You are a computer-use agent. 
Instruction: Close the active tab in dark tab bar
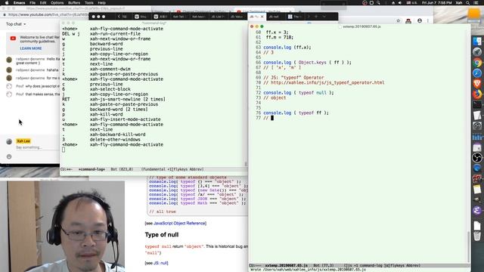coord(262,17)
